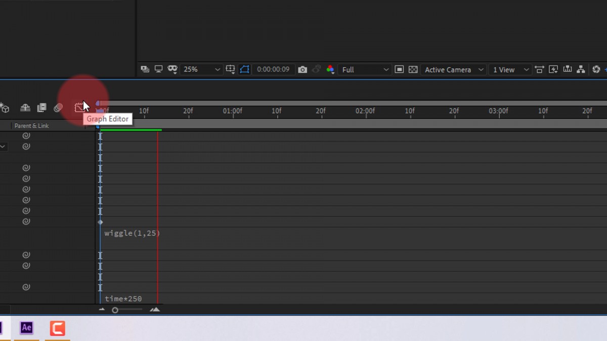The height and width of the screenshot is (341, 607).
Task: Click the Show Snapshot icon
Action: pyautogui.click(x=317, y=70)
